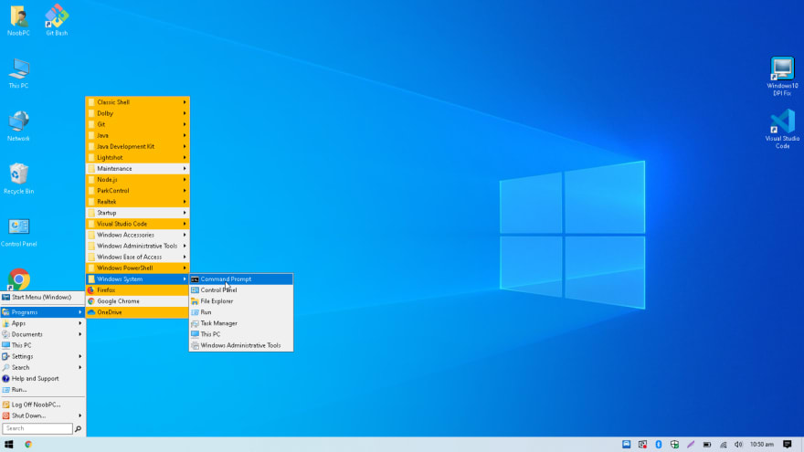This screenshot has width=804, height=452.
Task: Choose Run... in the start menu
Action: pos(43,390)
